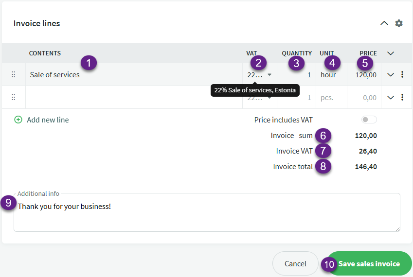Toggle the Price includes VAT switch

[369, 120]
